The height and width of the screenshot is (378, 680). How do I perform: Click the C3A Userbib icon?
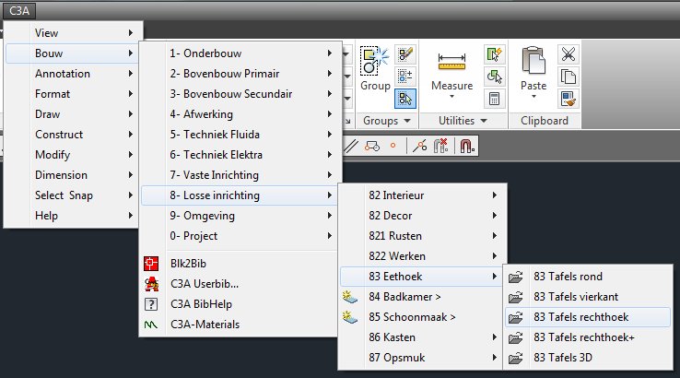coord(151,284)
